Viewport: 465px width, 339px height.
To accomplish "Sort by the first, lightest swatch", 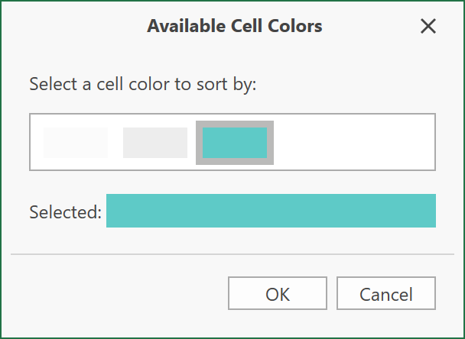I will (76, 143).
